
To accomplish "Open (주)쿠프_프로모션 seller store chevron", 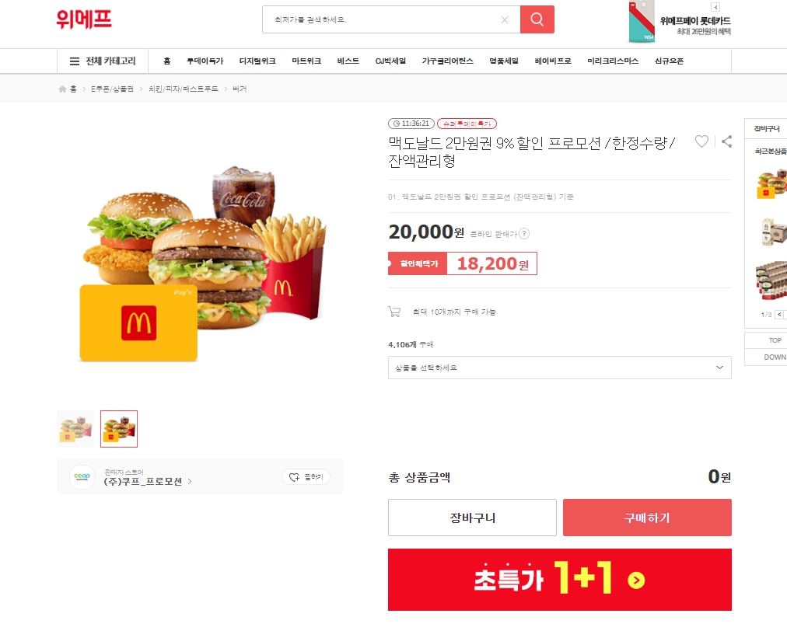I will 190,481.
